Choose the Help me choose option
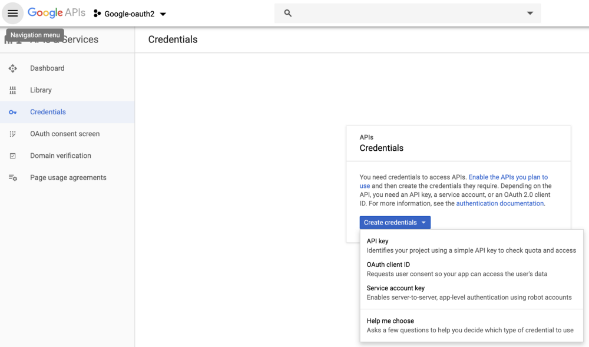This screenshot has width=589, height=347. coord(390,321)
